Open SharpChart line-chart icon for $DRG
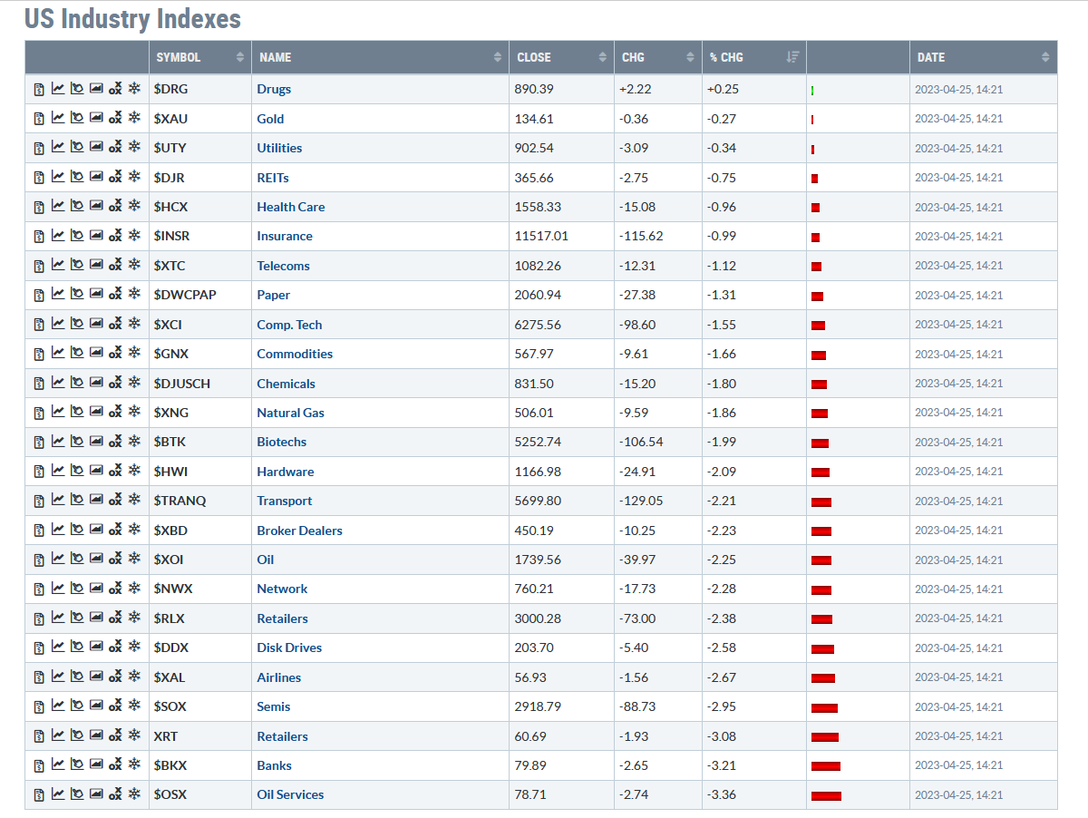 click(x=58, y=89)
